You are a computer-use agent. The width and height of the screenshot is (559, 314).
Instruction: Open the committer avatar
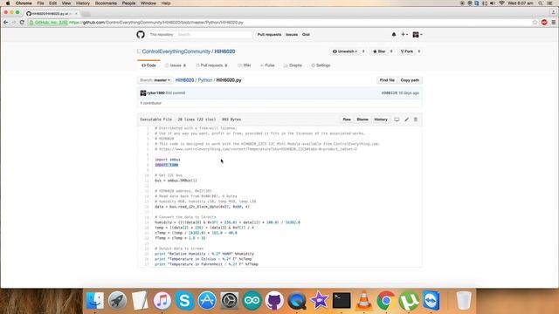point(143,93)
